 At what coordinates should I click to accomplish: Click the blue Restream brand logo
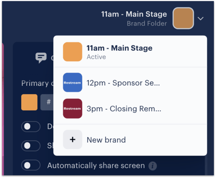[73, 83]
